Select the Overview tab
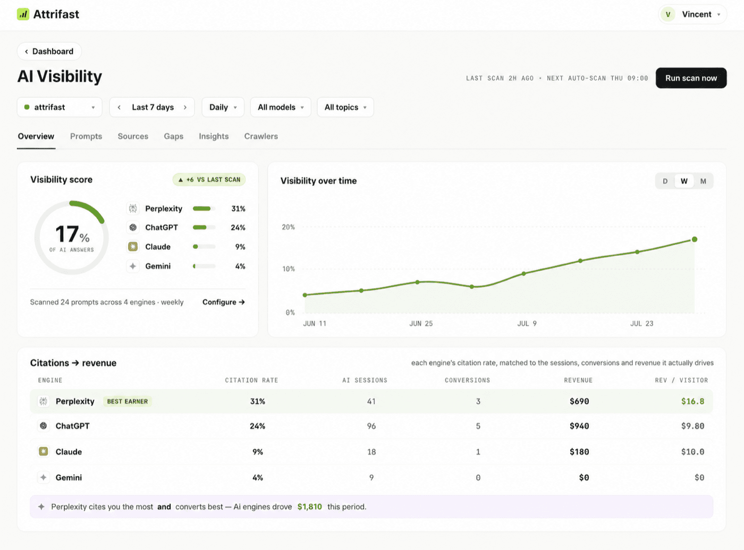 [36, 136]
